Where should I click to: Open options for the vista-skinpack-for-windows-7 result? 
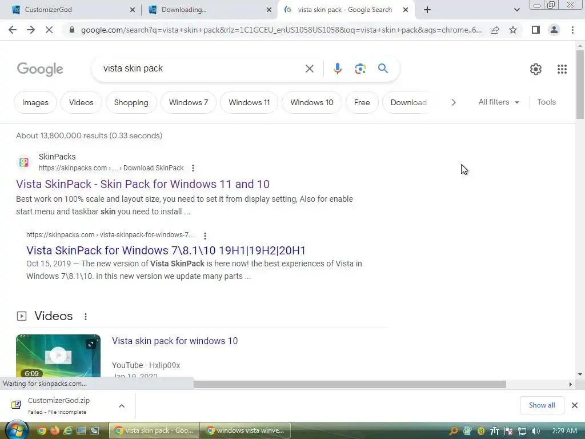205,236
